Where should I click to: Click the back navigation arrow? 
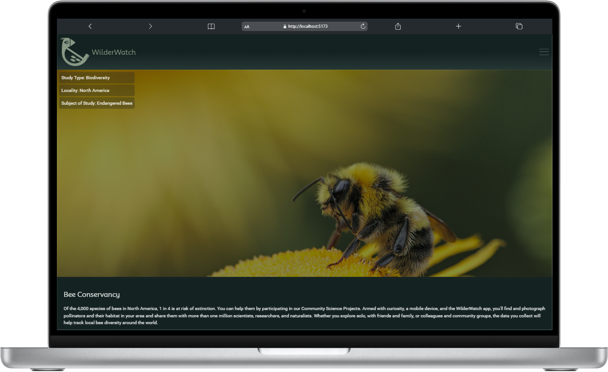tap(90, 26)
